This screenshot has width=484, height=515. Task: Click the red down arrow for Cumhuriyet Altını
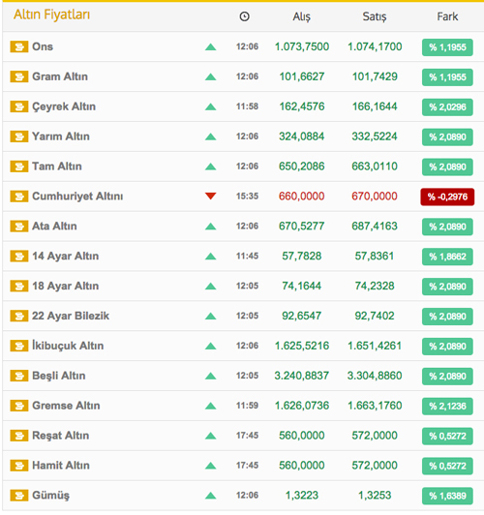(210, 197)
